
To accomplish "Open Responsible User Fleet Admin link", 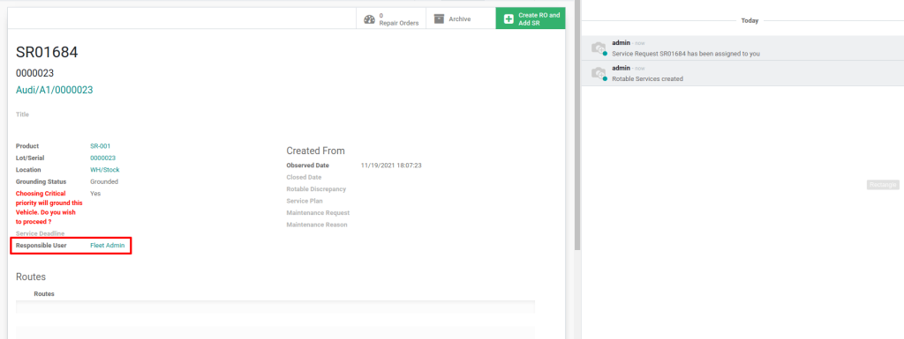I will (x=107, y=246).
